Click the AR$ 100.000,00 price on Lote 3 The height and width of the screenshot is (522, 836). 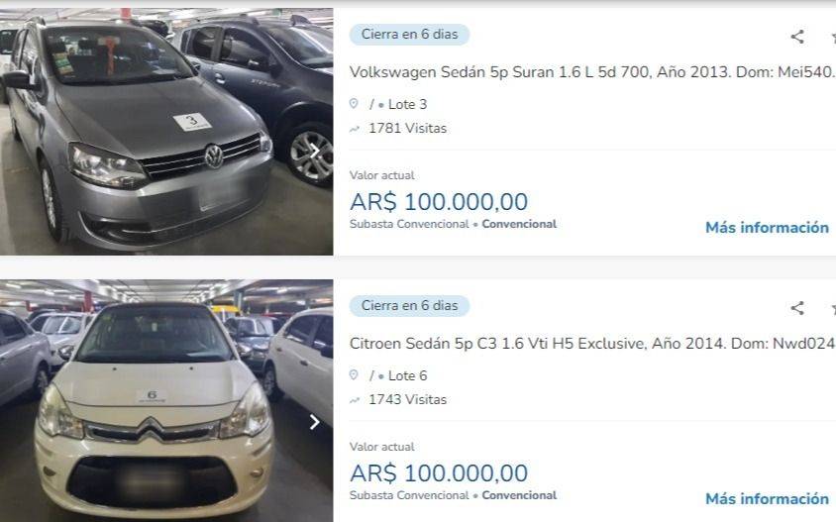439,202
